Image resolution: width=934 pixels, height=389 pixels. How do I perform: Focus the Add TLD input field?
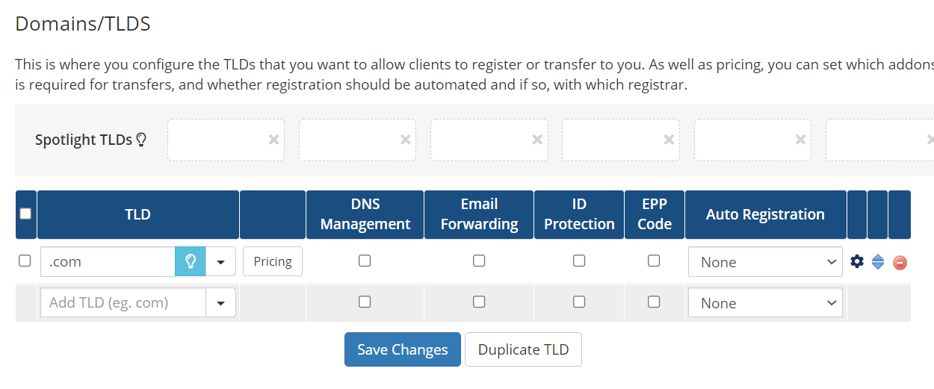click(x=123, y=303)
